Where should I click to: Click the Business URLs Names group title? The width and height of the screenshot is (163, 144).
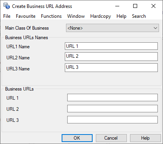pyautogui.click(x=27, y=38)
